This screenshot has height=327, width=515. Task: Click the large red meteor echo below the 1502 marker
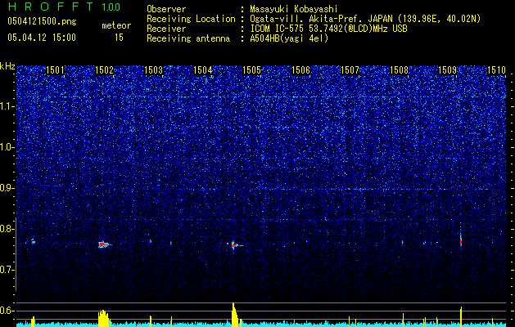click(104, 244)
